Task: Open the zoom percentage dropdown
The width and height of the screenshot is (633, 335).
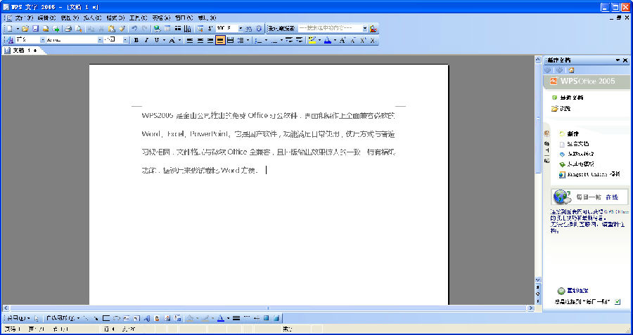Action: pyautogui.click(x=241, y=29)
